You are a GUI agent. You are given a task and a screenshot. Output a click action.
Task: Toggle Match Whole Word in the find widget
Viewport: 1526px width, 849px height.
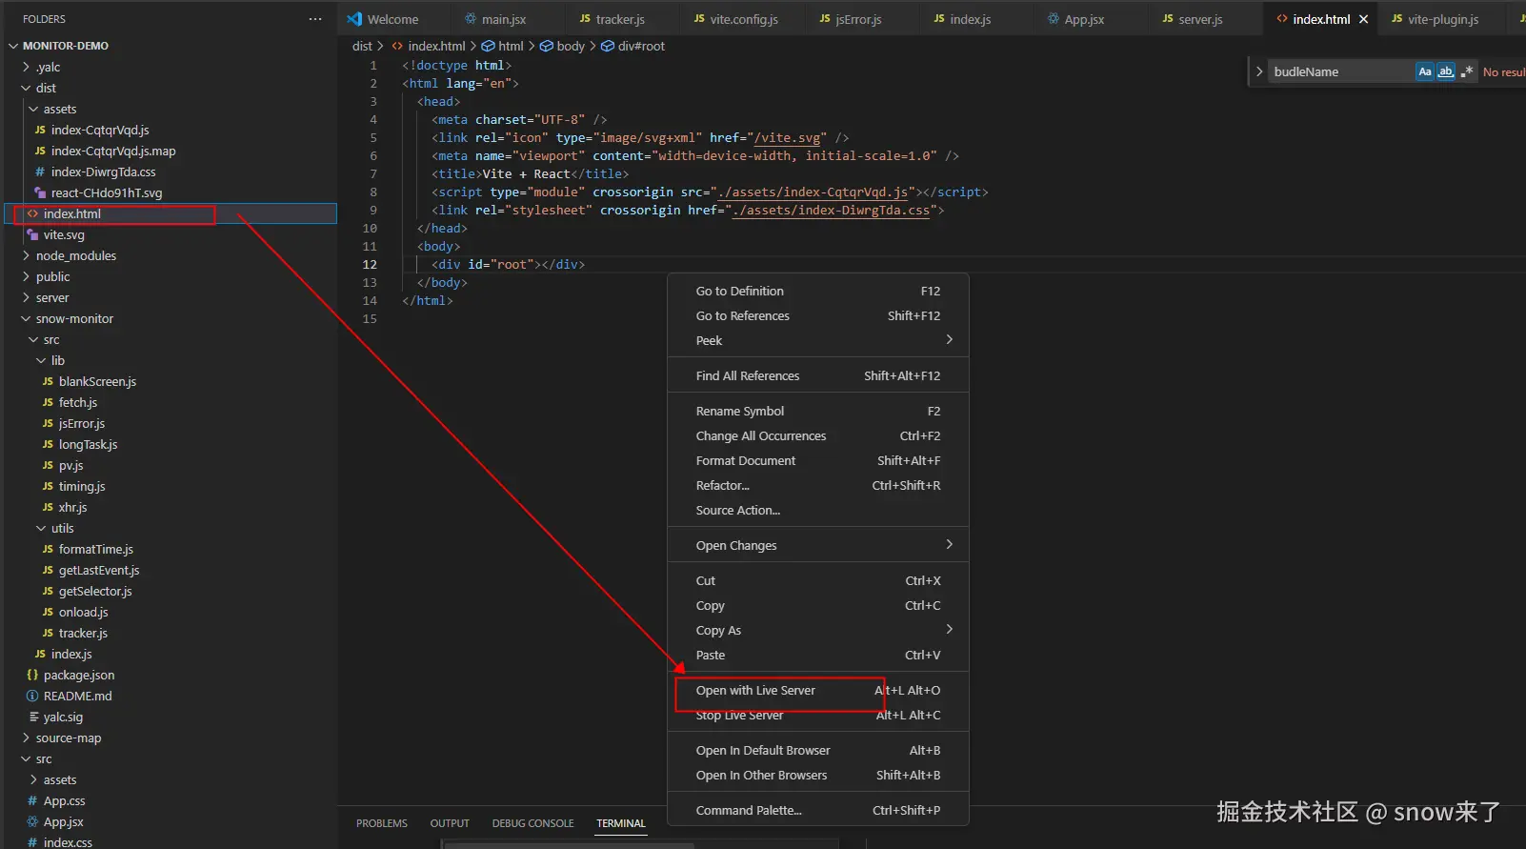pos(1446,71)
